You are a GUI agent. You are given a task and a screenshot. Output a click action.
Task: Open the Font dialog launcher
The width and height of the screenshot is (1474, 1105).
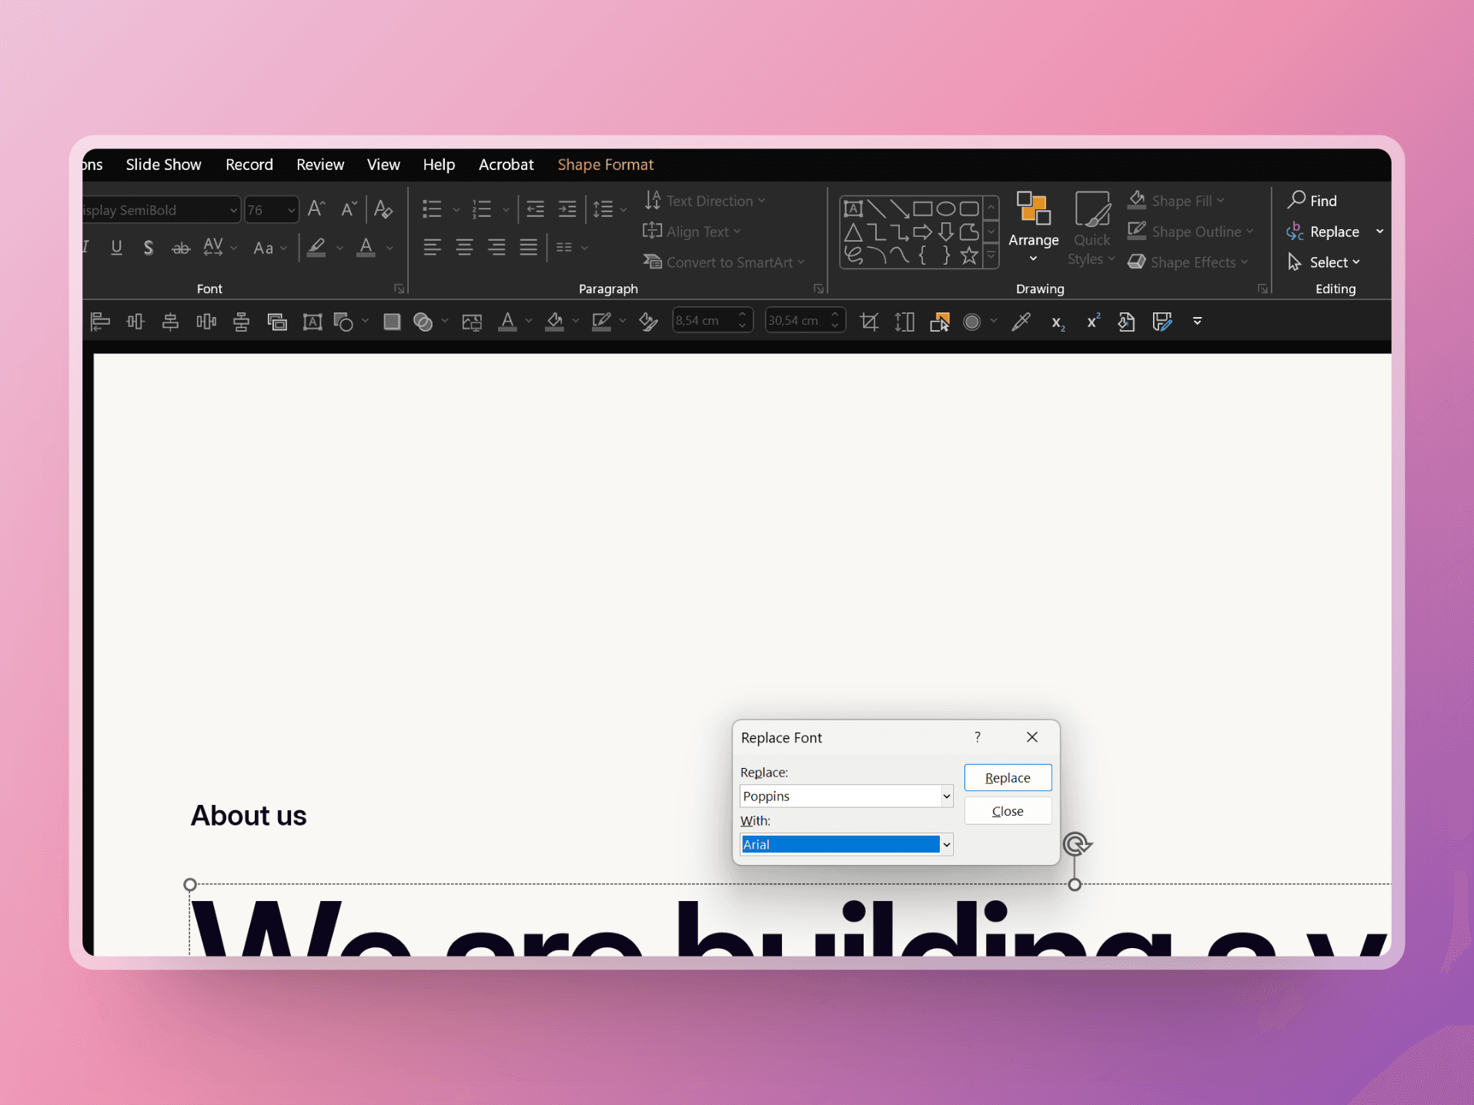[399, 289]
